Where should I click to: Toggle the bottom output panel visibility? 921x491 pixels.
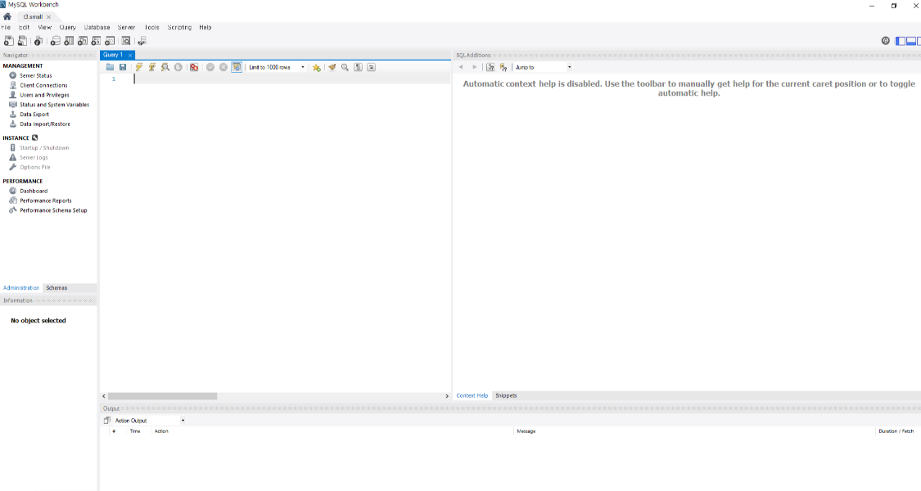pyautogui.click(x=911, y=41)
